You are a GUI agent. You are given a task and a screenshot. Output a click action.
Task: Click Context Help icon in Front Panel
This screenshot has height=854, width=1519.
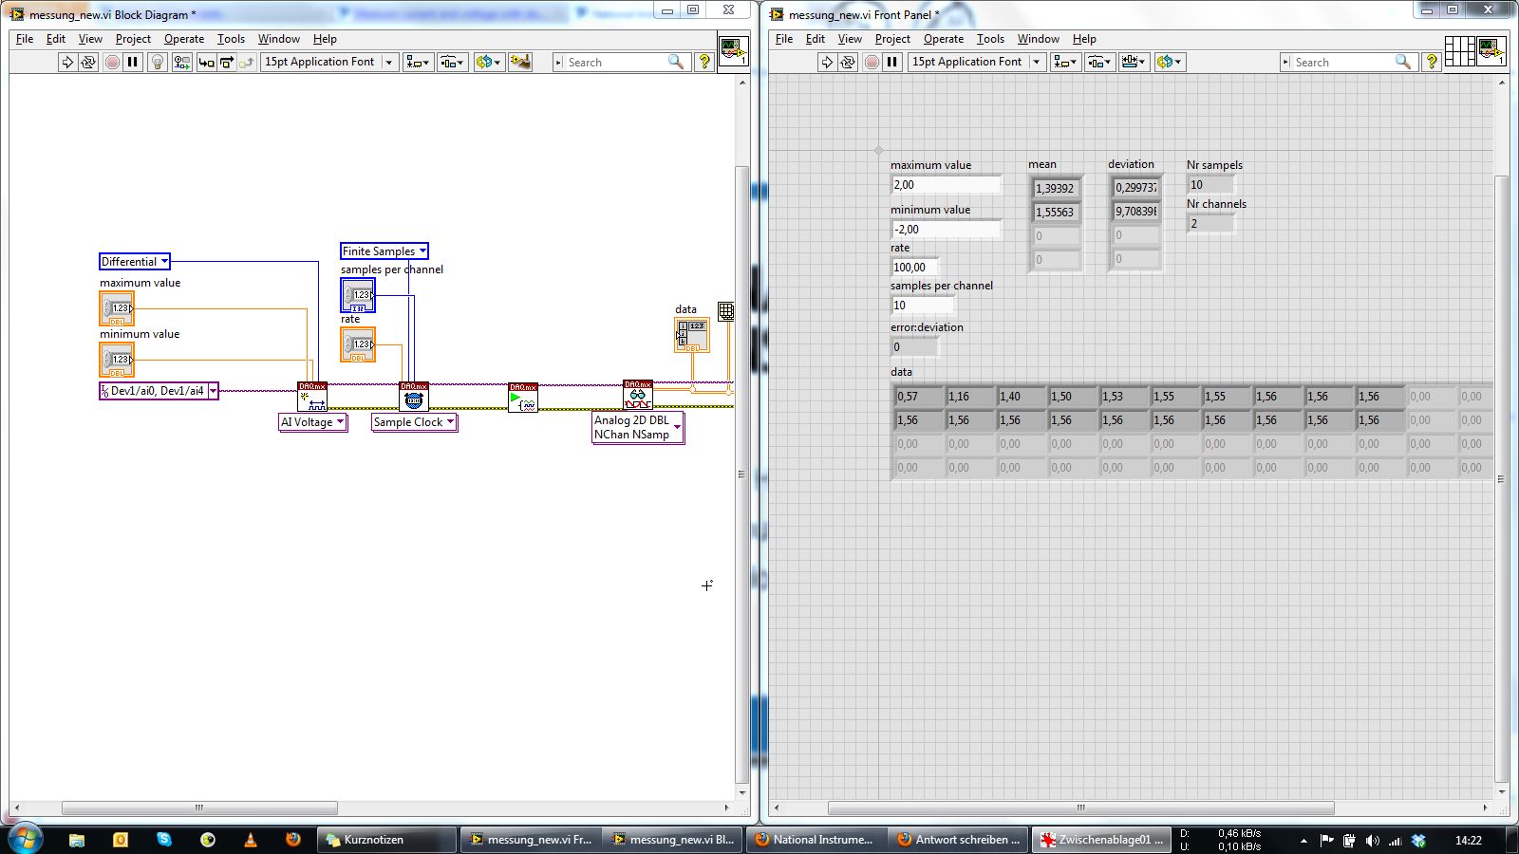click(x=1432, y=62)
